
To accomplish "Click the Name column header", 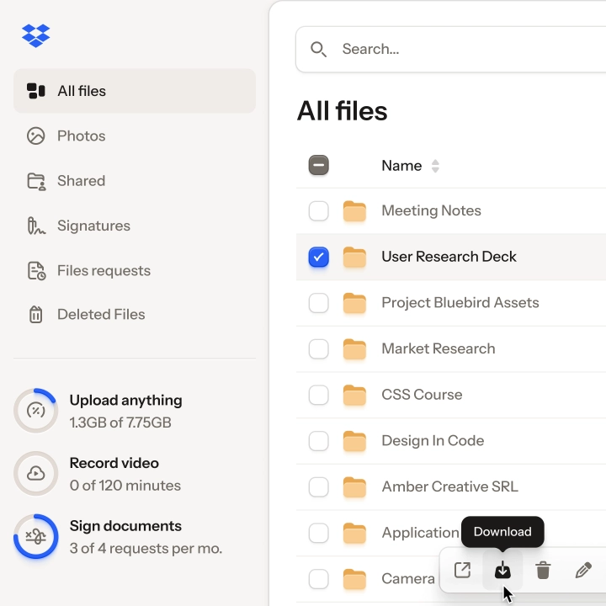I will click(401, 166).
